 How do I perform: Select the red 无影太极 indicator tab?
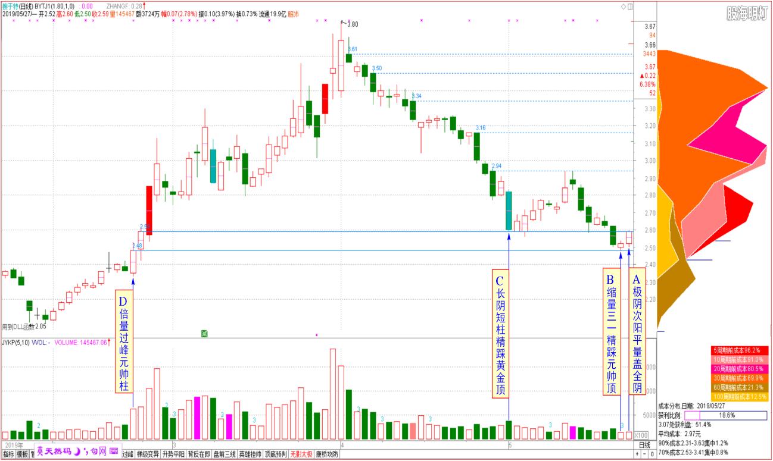coord(301,454)
